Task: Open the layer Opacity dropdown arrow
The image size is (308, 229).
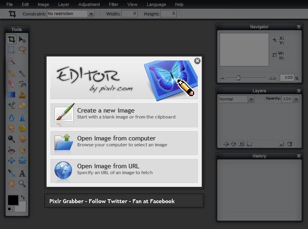Action: tap(296, 99)
